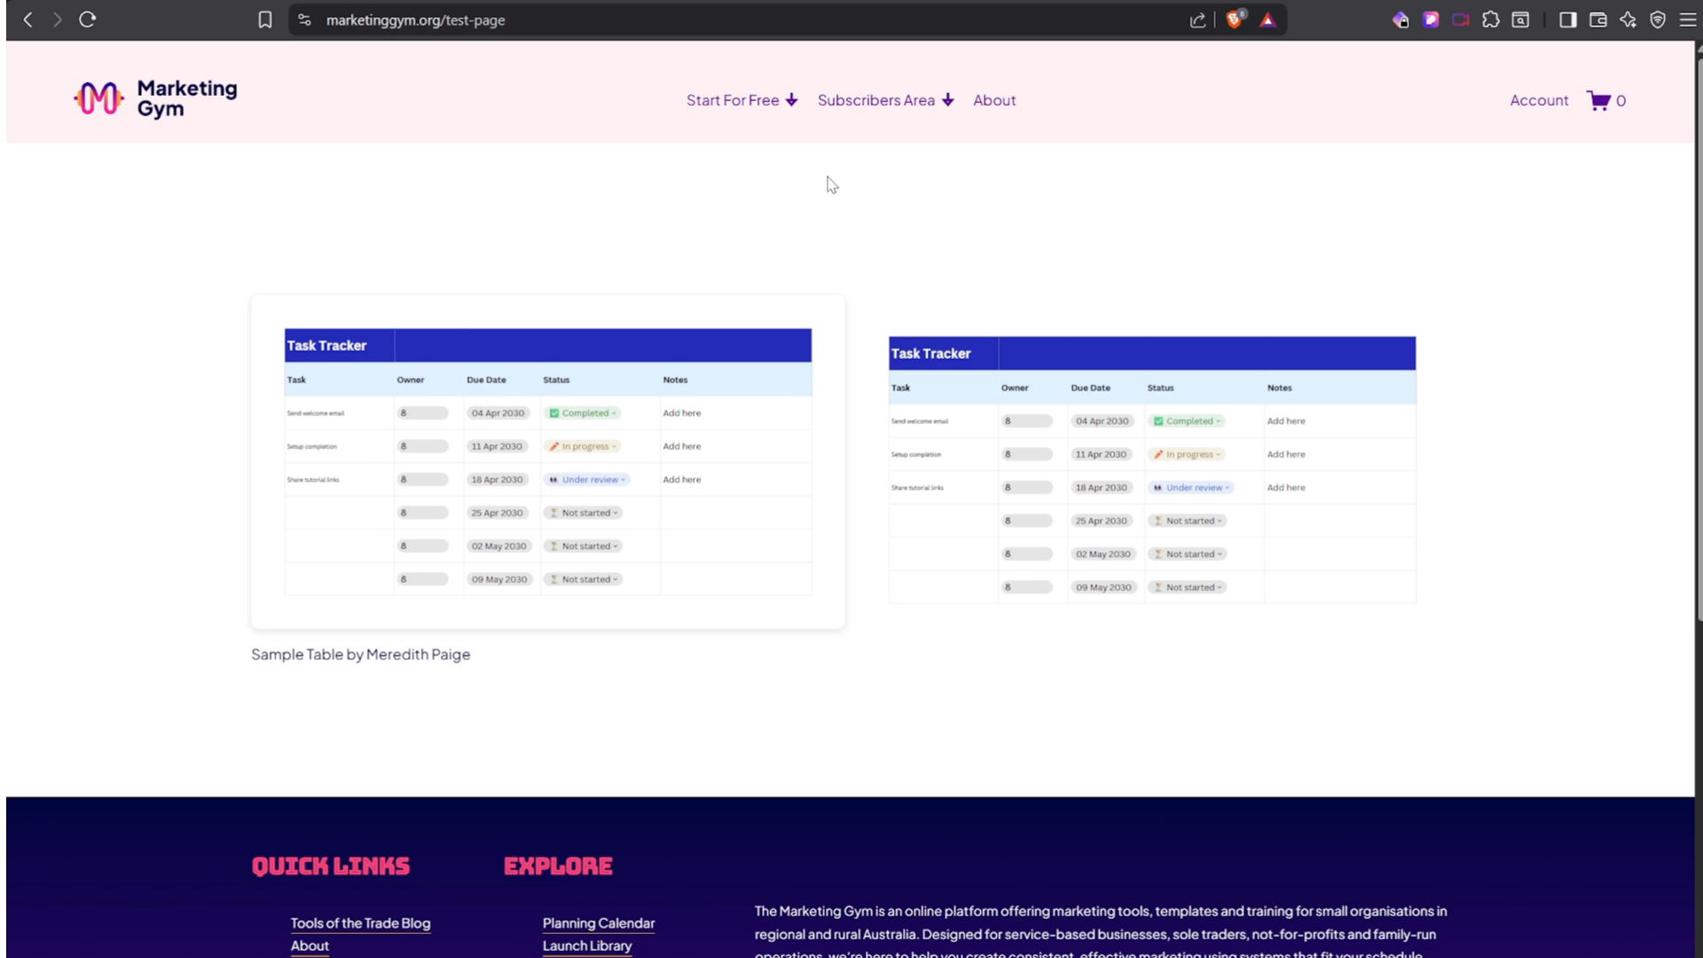Open the Brave Wallet icon
The image size is (1703, 958).
point(1597,20)
